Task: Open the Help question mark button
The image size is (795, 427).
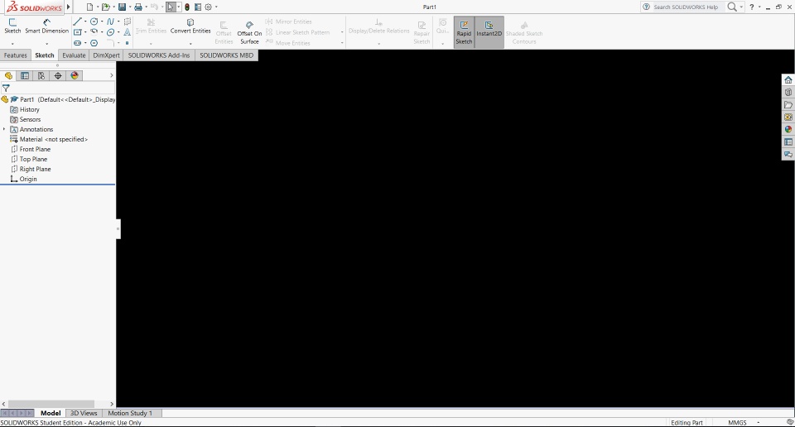Action: [x=752, y=7]
